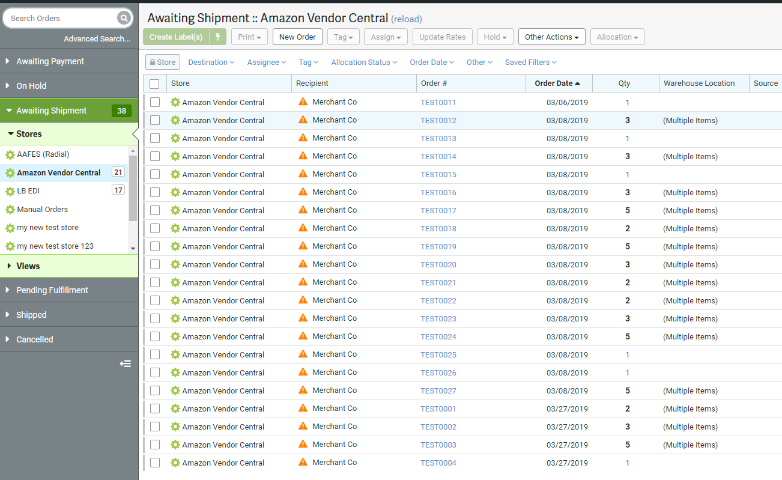Click the warning triangle on TEST0011 row
The width and height of the screenshot is (782, 480).
pos(303,102)
